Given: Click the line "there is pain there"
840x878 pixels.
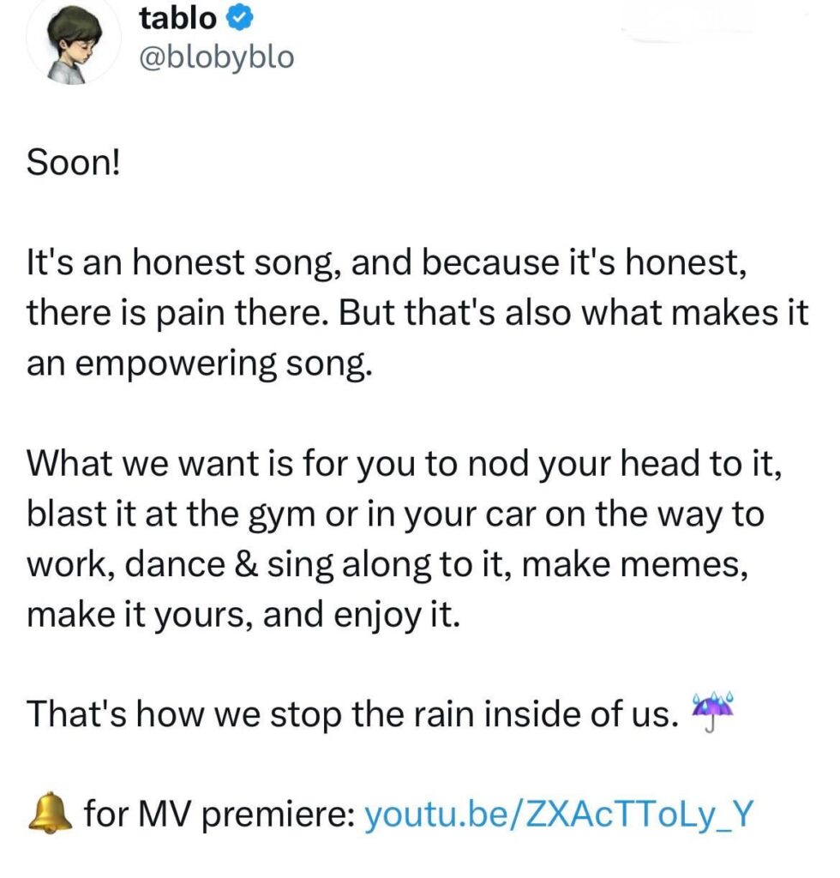Looking at the screenshot, I should click(x=417, y=313).
